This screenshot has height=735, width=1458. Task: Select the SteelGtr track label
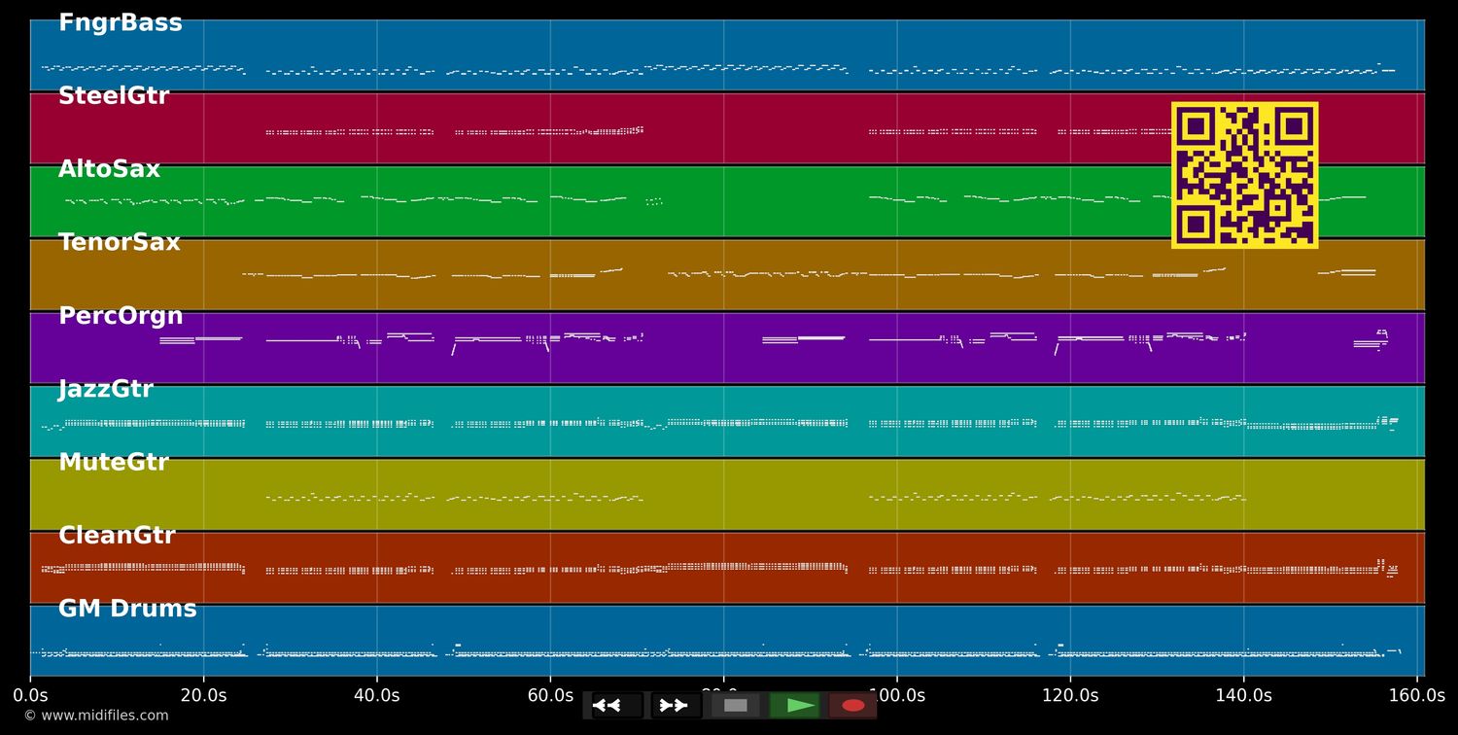pos(113,96)
